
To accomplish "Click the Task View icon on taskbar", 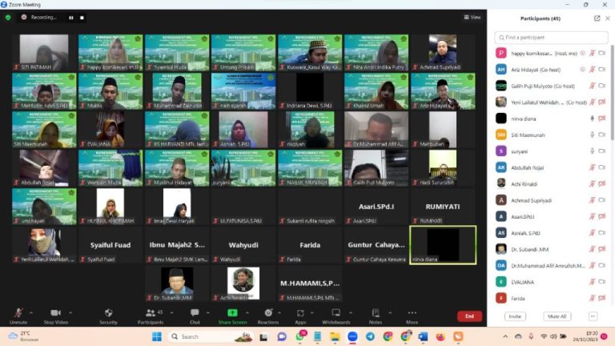I will point(263,336).
